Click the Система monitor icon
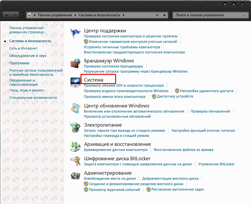The image size is (251, 204). pos(75,82)
